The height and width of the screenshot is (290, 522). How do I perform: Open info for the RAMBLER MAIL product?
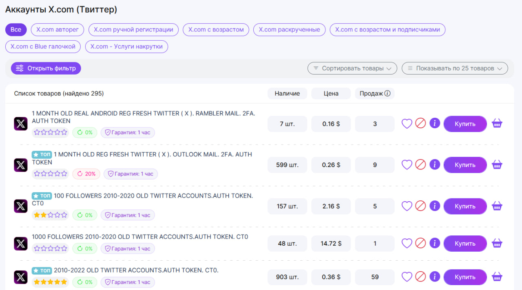[x=435, y=123]
